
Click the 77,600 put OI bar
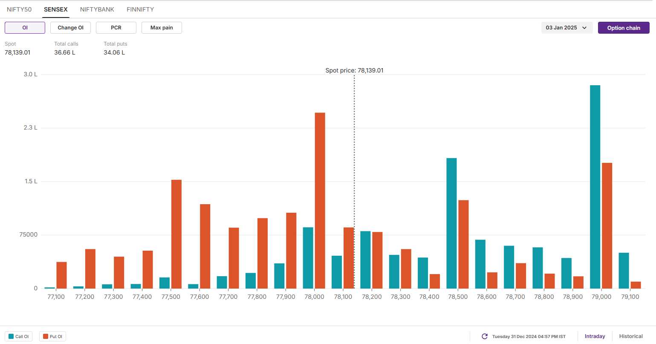coord(205,246)
